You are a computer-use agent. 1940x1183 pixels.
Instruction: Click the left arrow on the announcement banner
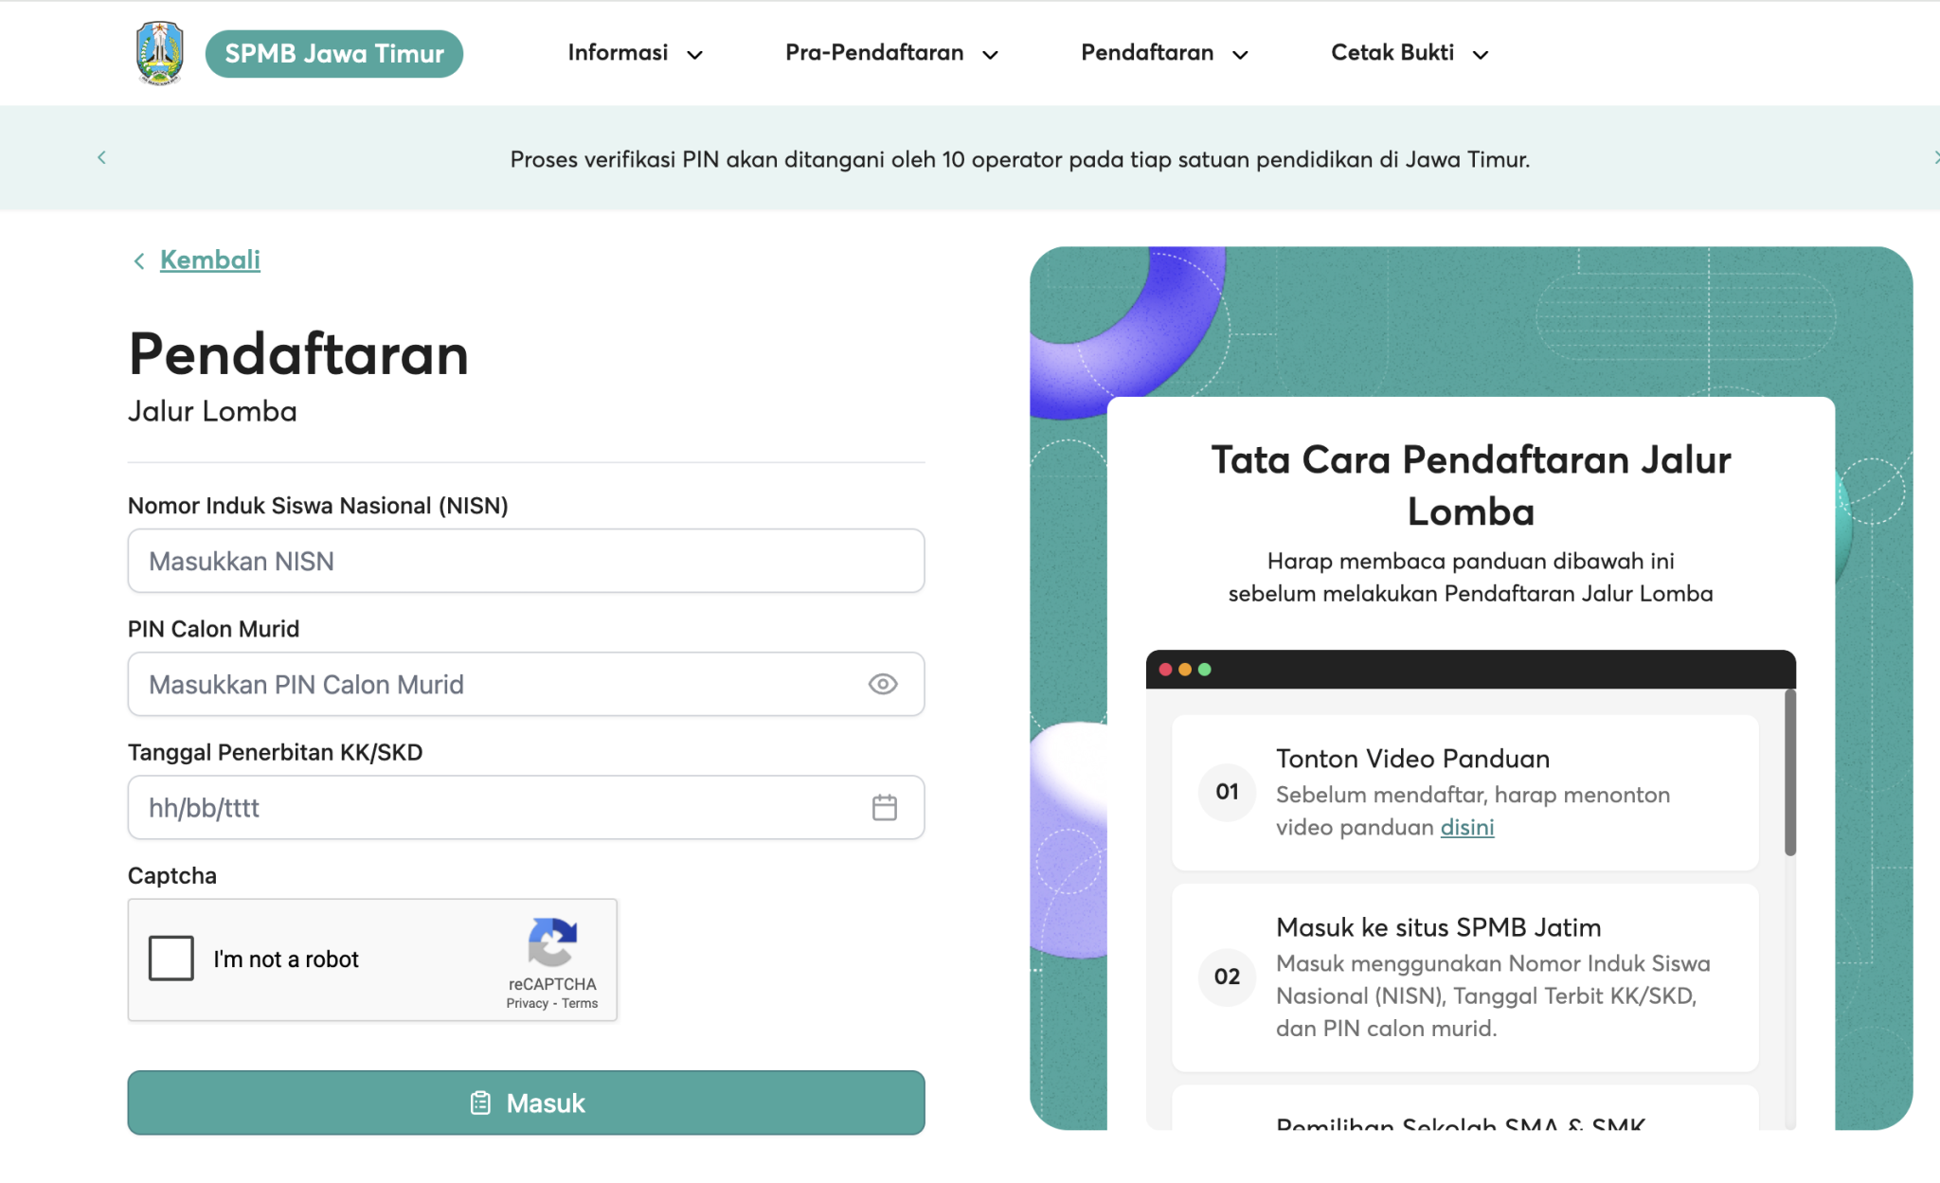[x=101, y=157]
